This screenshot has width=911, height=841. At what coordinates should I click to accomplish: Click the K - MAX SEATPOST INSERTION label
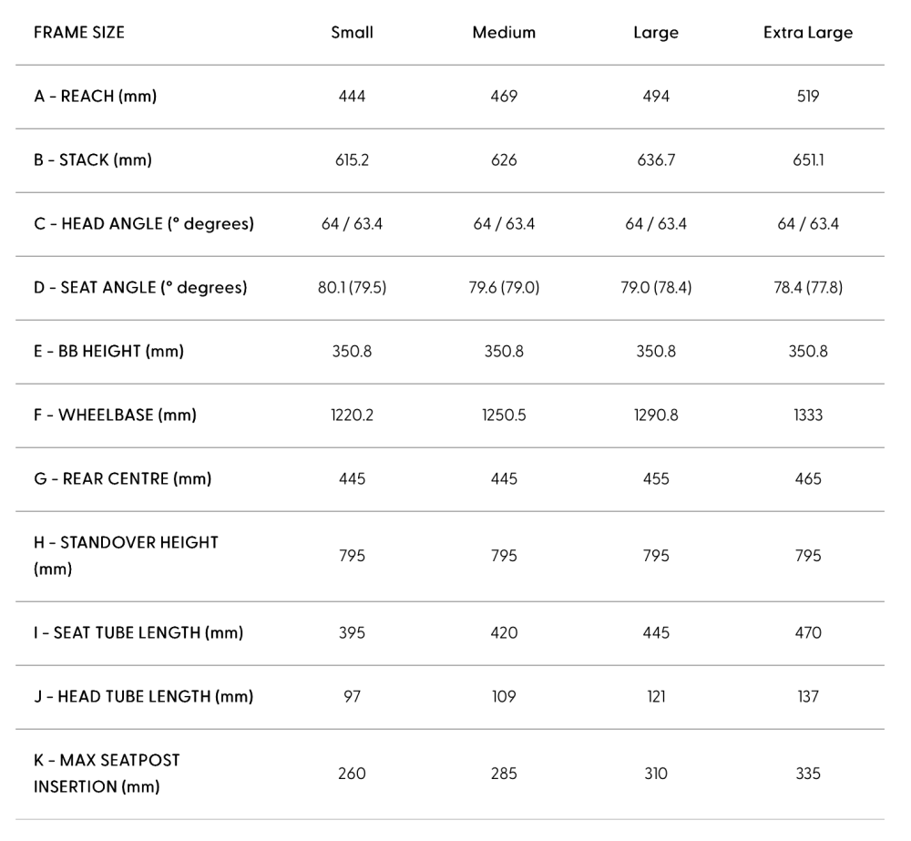[107, 774]
